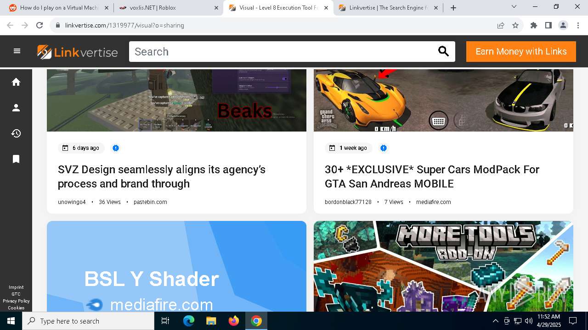
Task: Reload the page in Chrome
Action: (x=40, y=25)
